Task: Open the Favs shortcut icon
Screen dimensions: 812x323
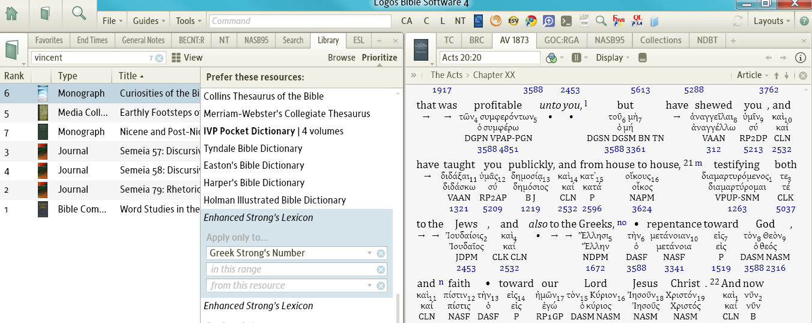Action: [x=619, y=21]
